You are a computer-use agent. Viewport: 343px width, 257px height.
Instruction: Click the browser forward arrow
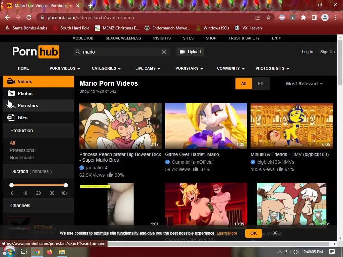(18, 17)
